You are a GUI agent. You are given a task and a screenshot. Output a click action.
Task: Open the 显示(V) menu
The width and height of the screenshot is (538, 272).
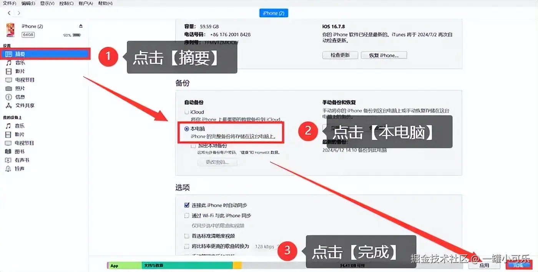[x=47, y=3]
